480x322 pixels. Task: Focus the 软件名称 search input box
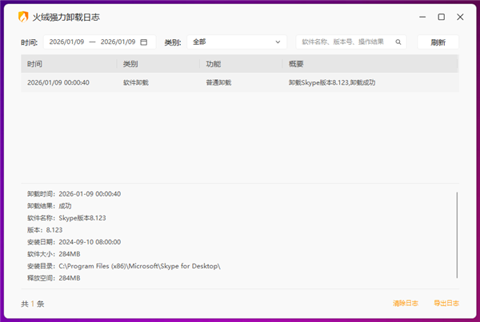[x=346, y=42]
